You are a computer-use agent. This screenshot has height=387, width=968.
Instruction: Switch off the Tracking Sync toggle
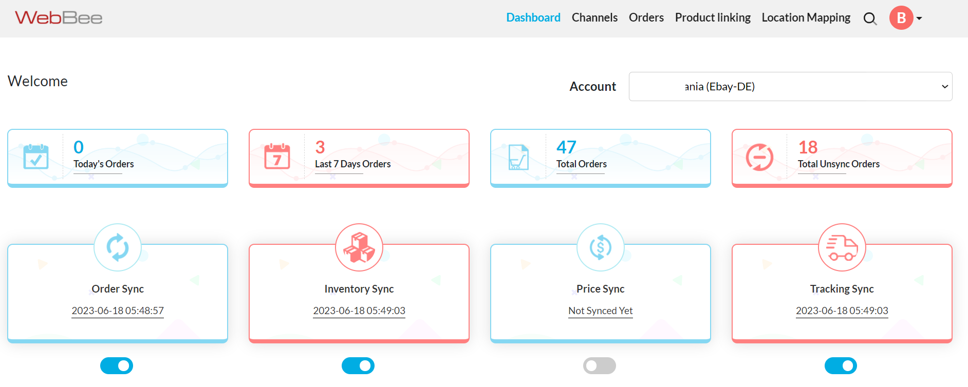[x=841, y=366]
